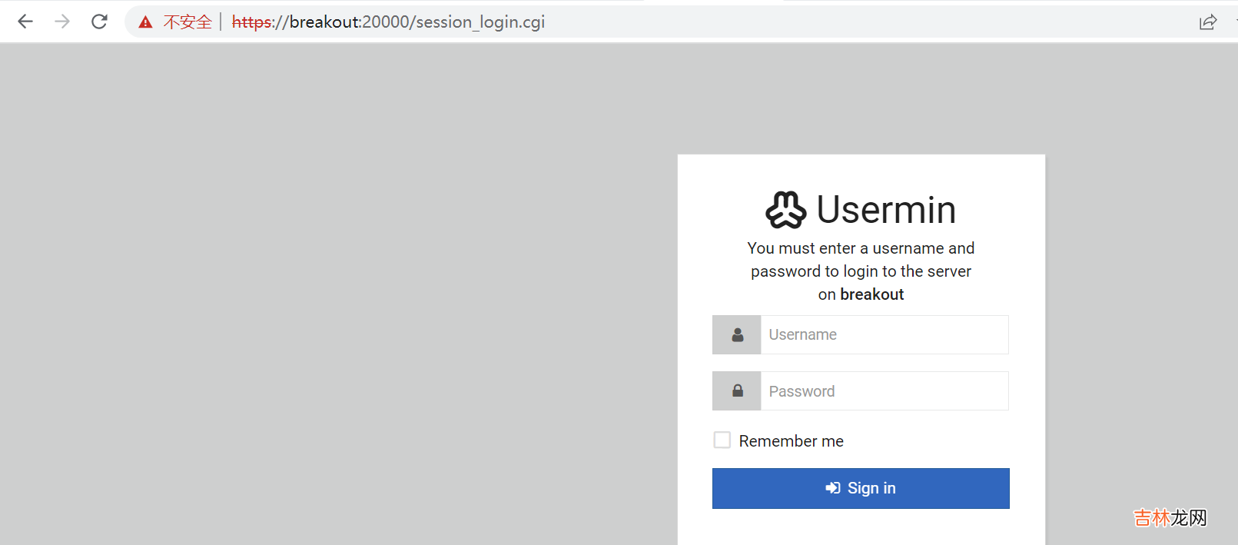The width and height of the screenshot is (1238, 545).
Task: Reload the Usermin login page
Action: coord(99,22)
